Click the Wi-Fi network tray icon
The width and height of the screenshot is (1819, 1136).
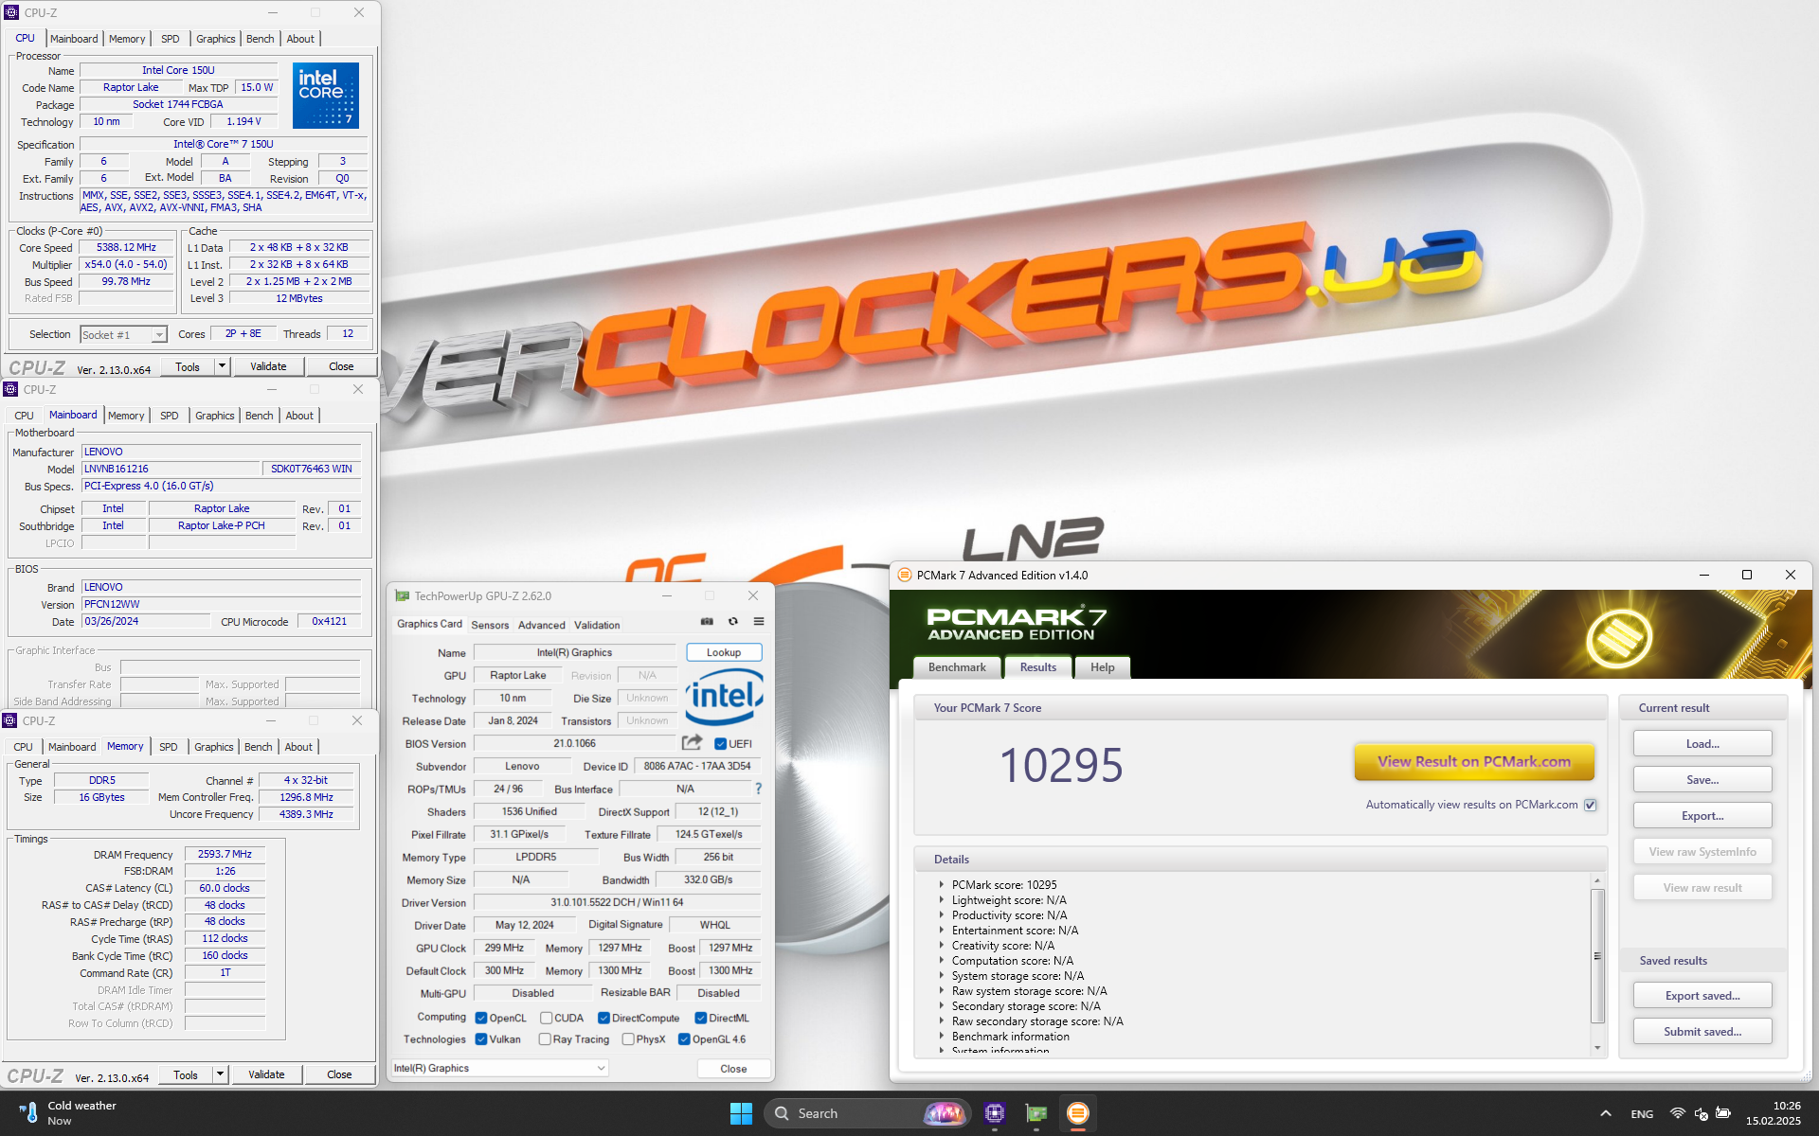(1678, 1113)
